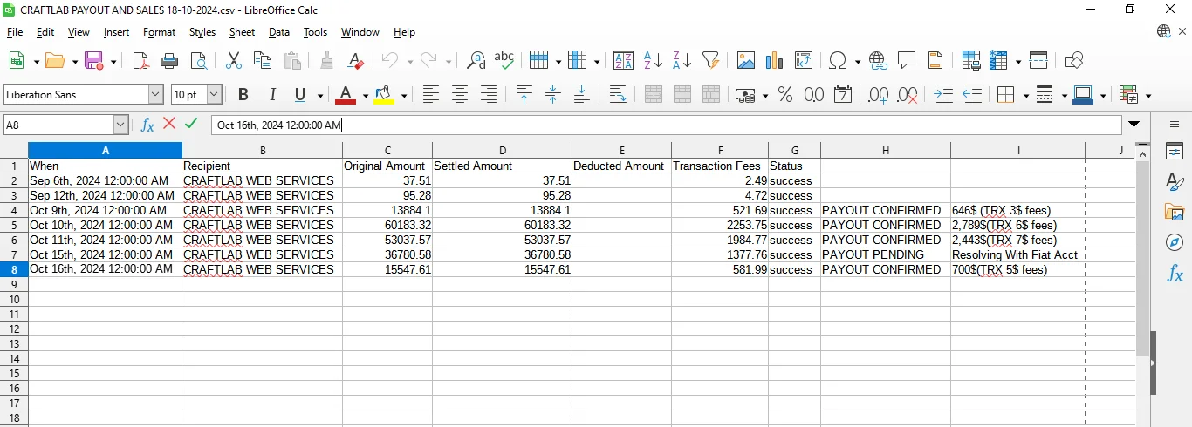The image size is (1192, 427).
Task: Toggle wrap text
Action: pyautogui.click(x=618, y=94)
